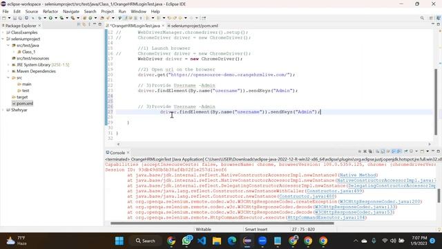Click the toolbar Search magnifier icon at right
Image resolution: width=442 pixels, height=249 pixels.
422,18
